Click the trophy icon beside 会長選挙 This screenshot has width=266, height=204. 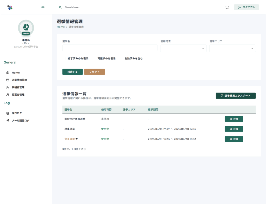coord(77,139)
